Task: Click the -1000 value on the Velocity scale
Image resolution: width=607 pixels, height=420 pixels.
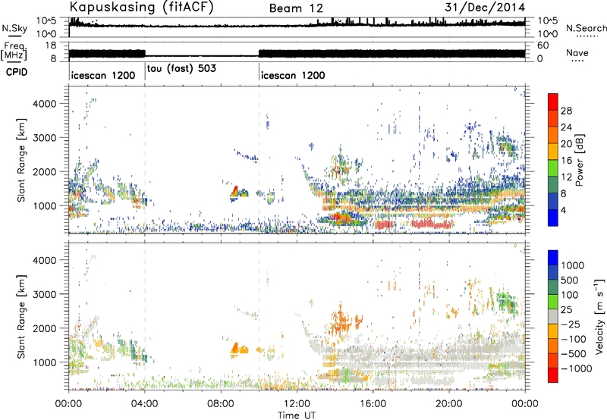Action: click(x=576, y=368)
